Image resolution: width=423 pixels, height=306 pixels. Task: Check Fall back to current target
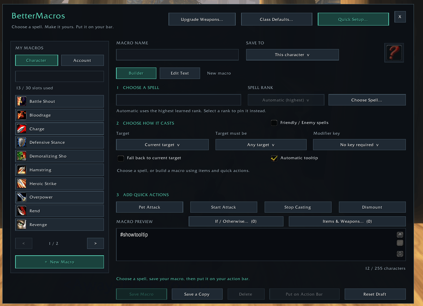121,158
